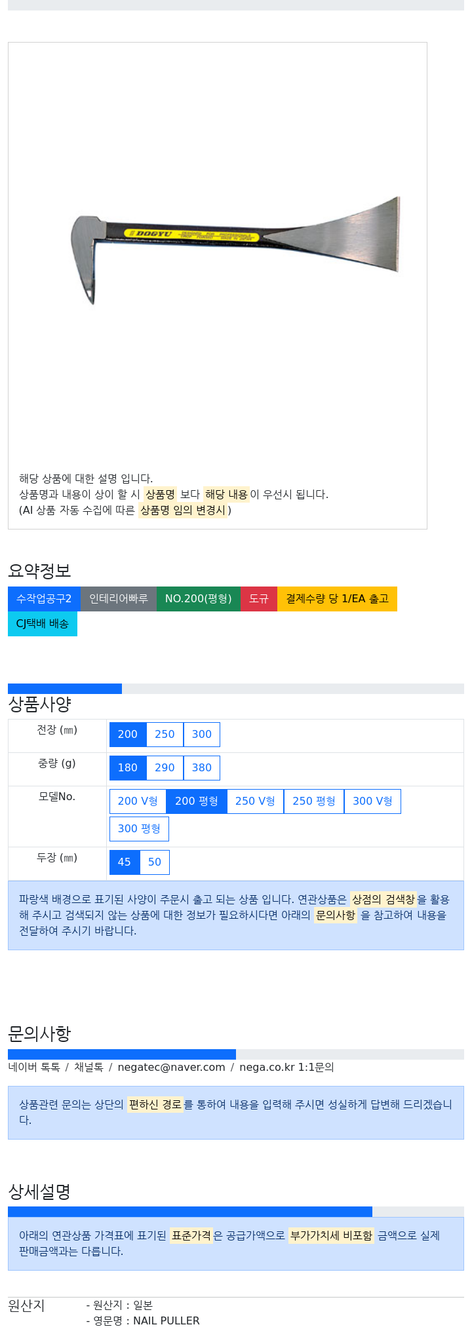This screenshot has height=1329, width=472.
Task: Select model 200 V형
Action: point(138,801)
